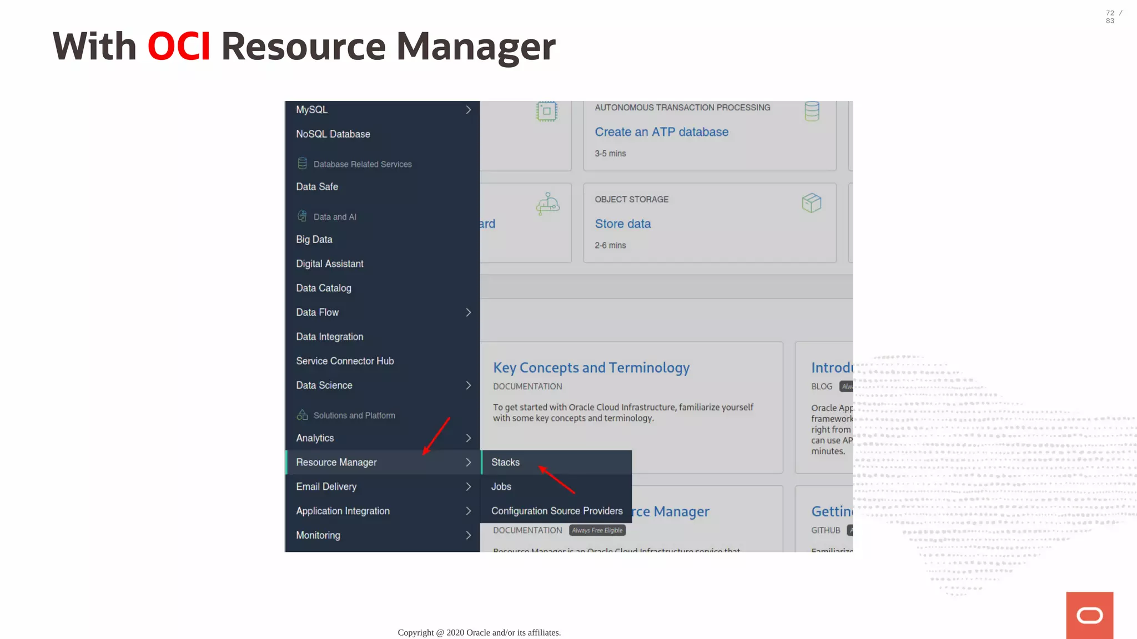Expand the Data Science submenu arrow
1137x639 pixels.
coord(468,386)
